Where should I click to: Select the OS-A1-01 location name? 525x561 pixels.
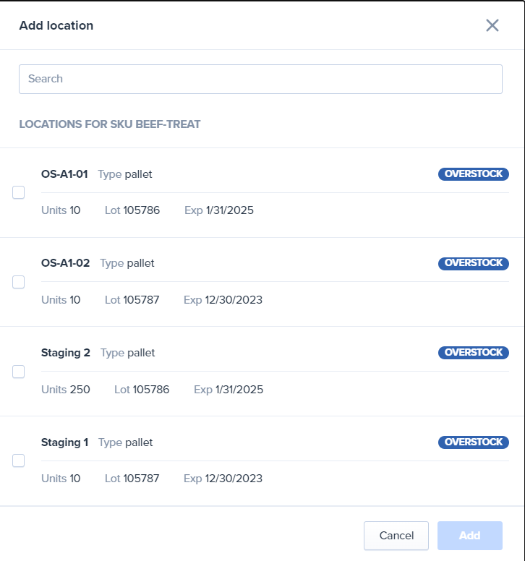[64, 174]
